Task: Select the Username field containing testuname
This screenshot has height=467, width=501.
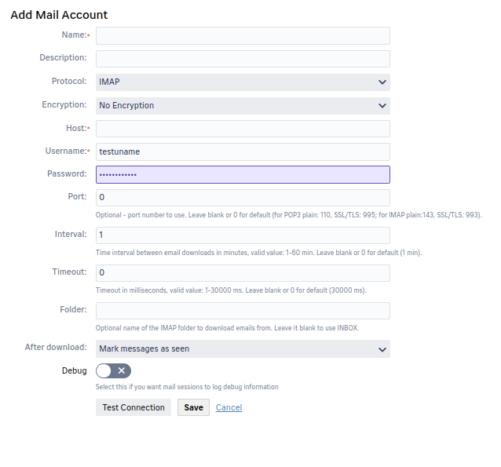Action: [243, 151]
